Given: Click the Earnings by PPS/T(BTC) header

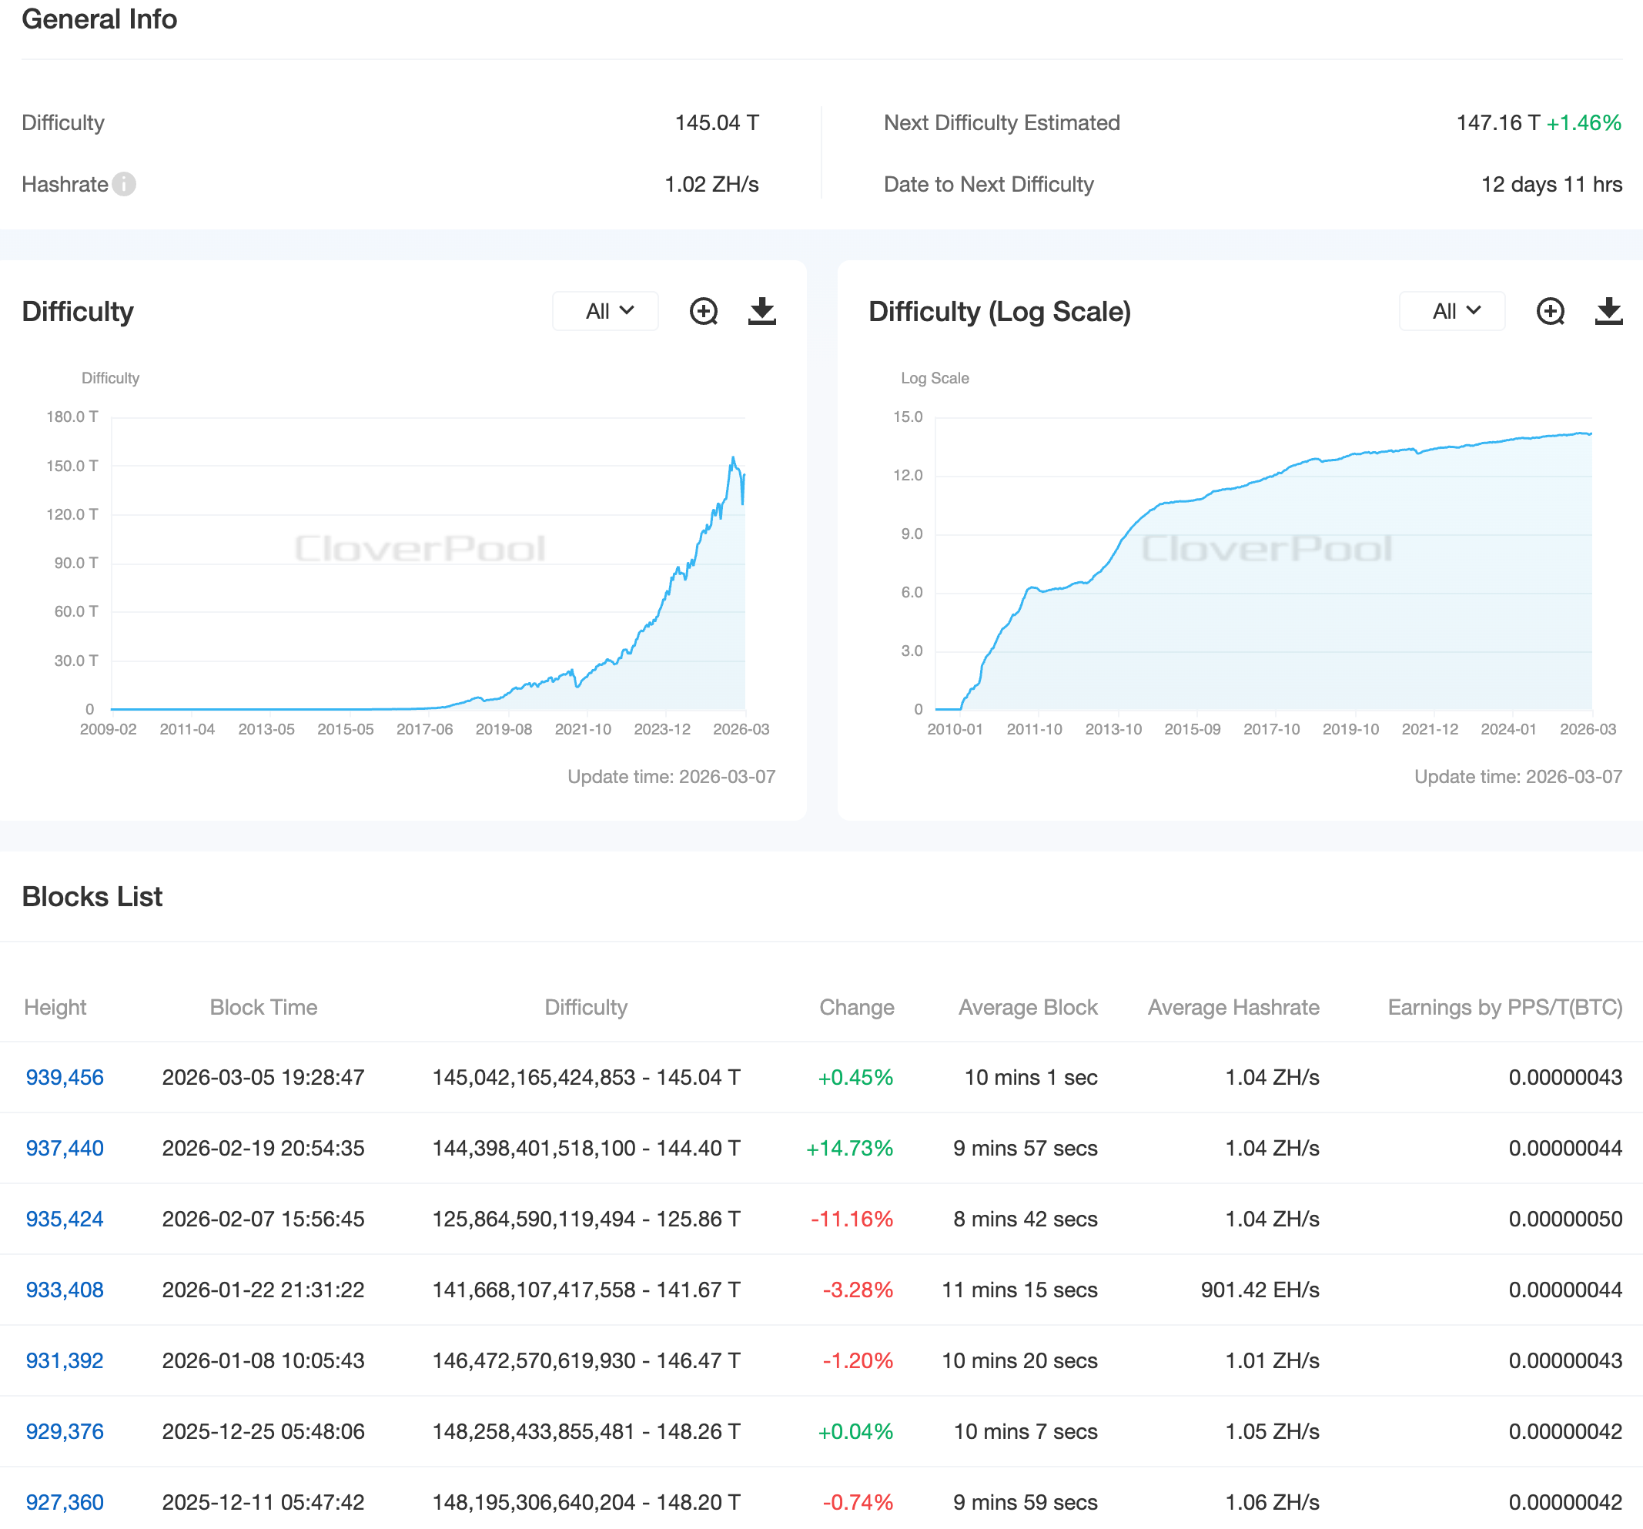Looking at the screenshot, I should pos(1504,1007).
